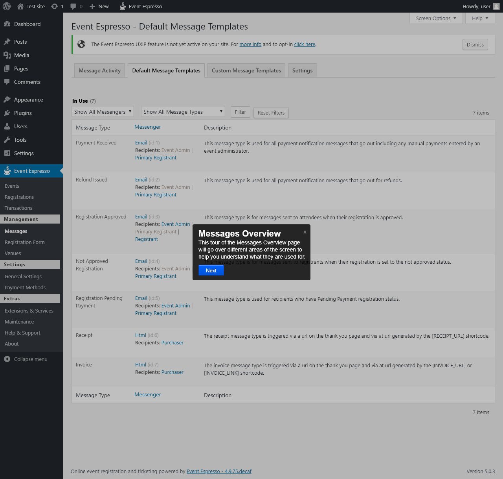
Task: Click the Not Approved Registration row label
Action: coord(92,265)
